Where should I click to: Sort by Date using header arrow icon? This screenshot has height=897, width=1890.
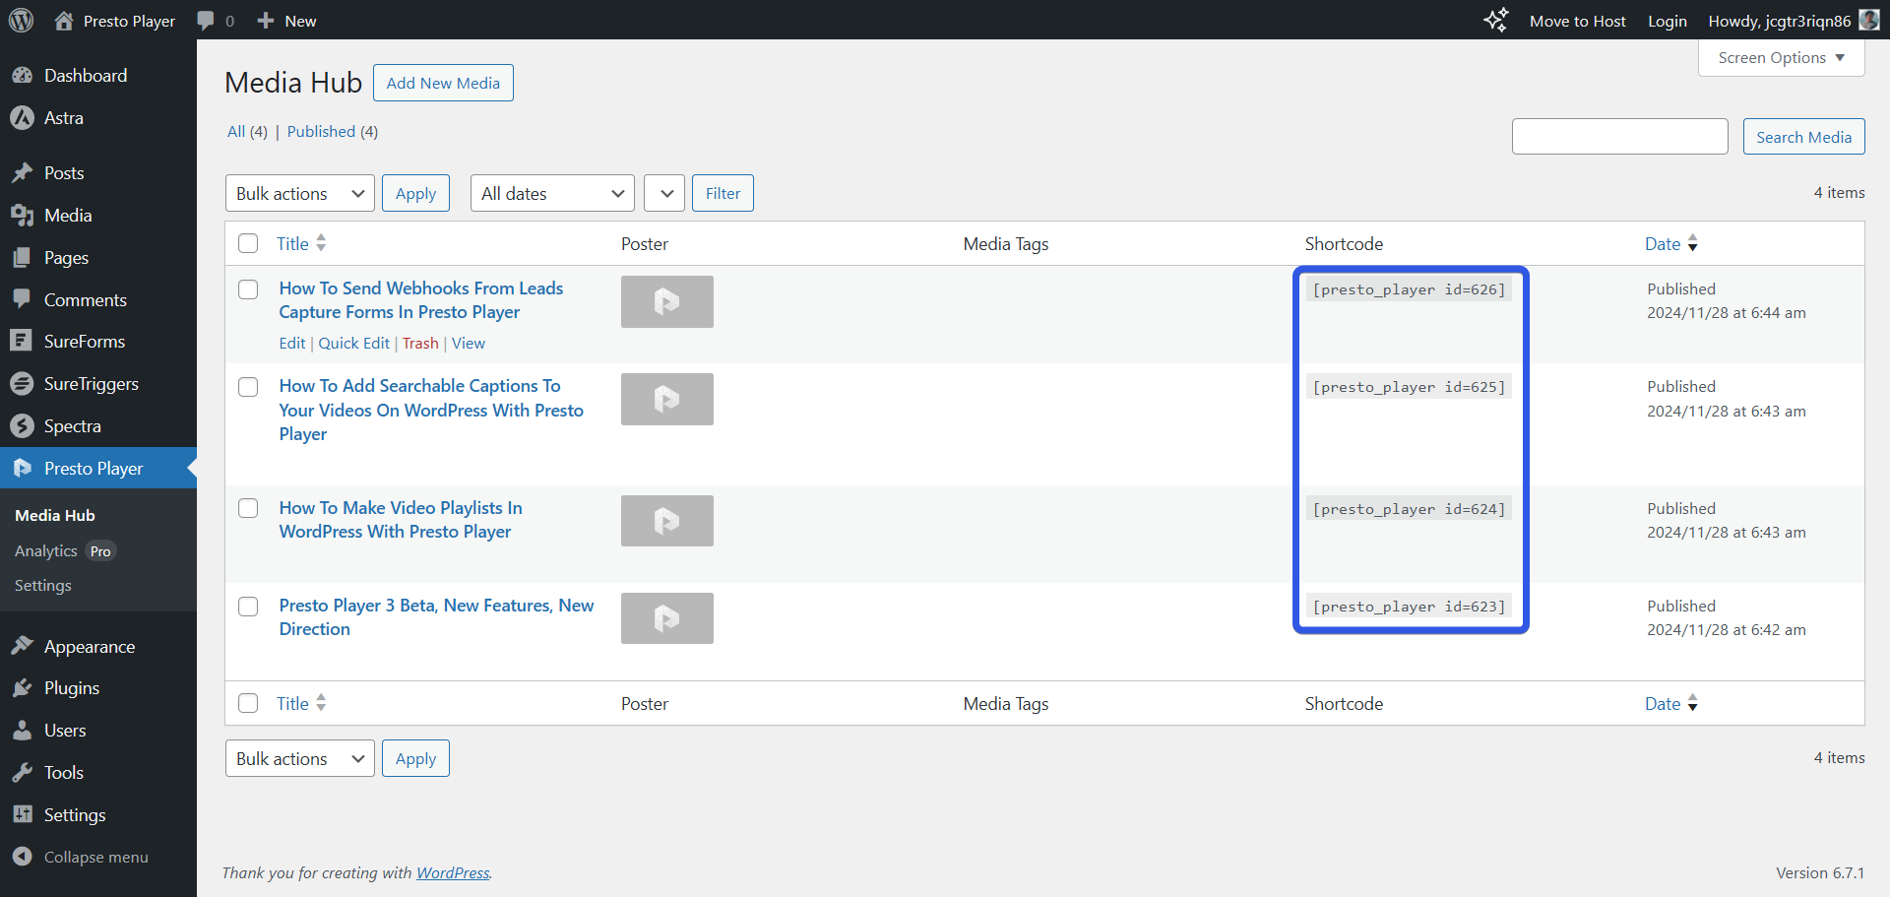click(1692, 243)
